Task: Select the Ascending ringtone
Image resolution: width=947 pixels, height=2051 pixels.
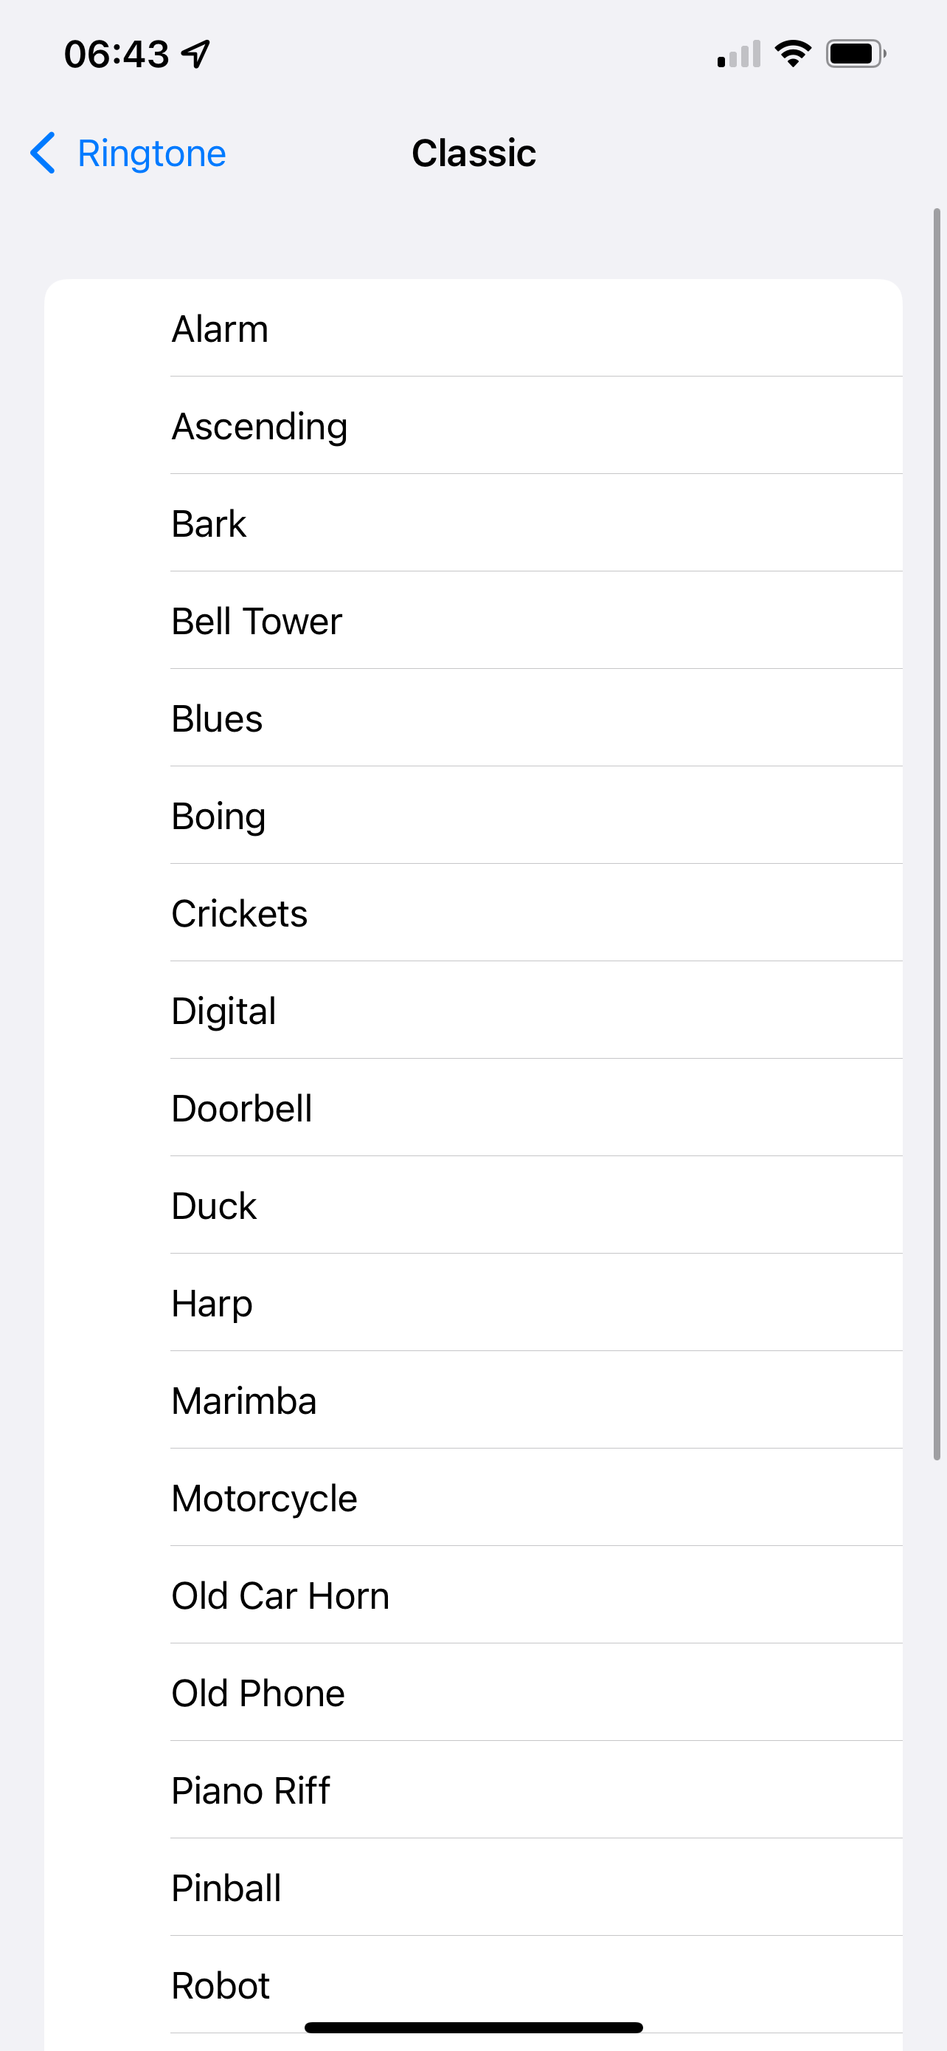Action: (x=473, y=425)
